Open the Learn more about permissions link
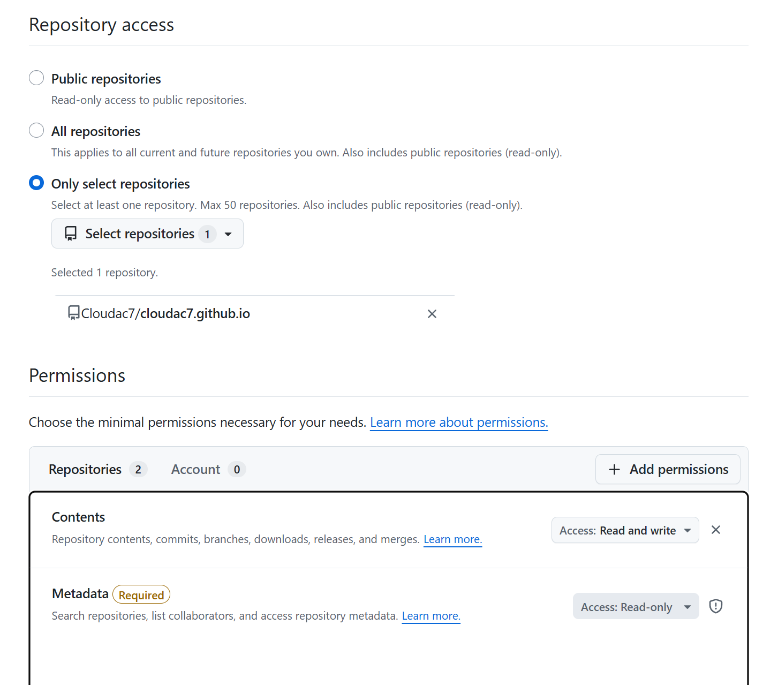 pos(458,422)
